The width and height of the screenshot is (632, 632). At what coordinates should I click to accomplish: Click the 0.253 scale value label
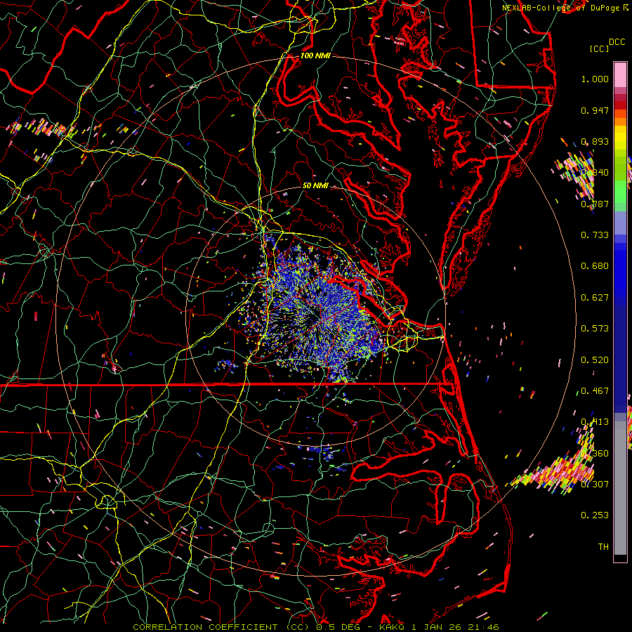[x=595, y=515]
